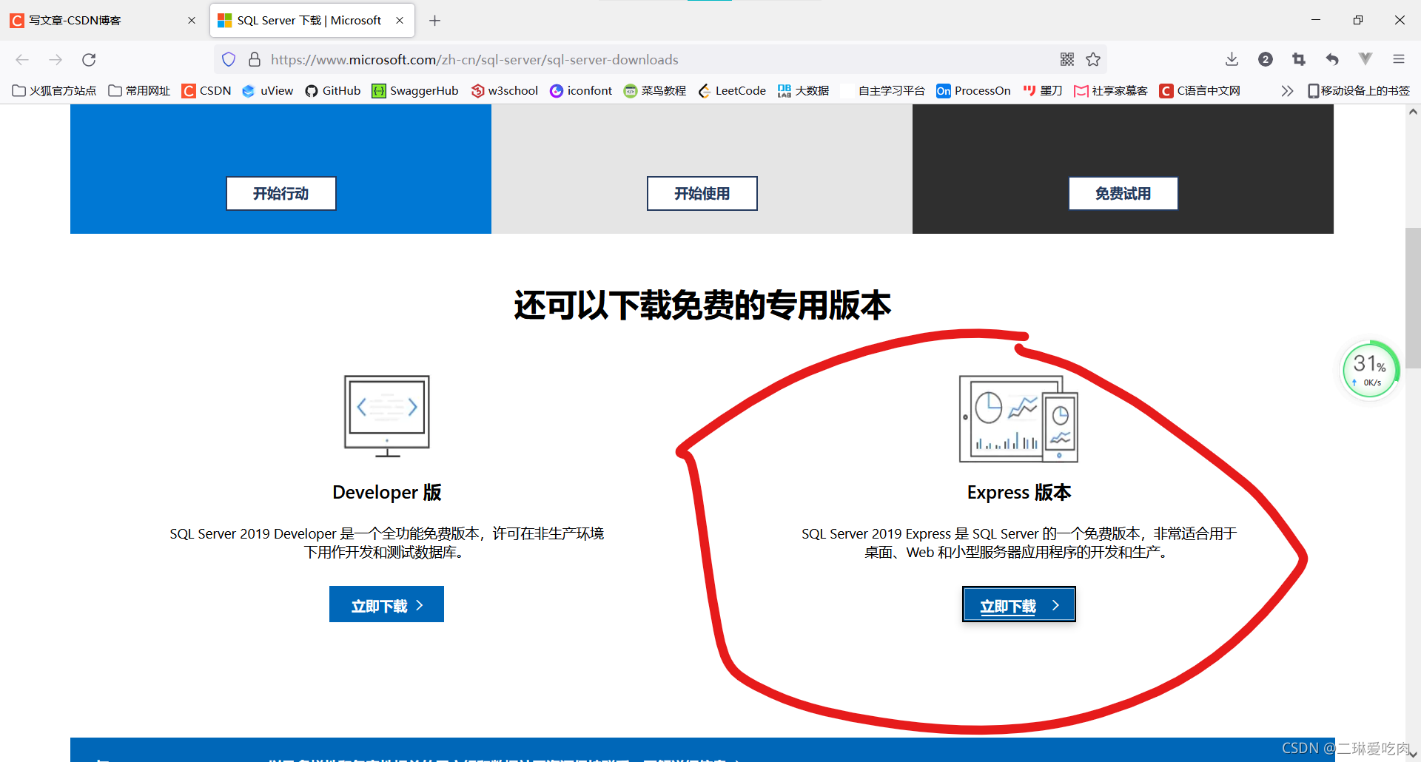Restore down the browser window
1421x762 pixels.
(1358, 20)
